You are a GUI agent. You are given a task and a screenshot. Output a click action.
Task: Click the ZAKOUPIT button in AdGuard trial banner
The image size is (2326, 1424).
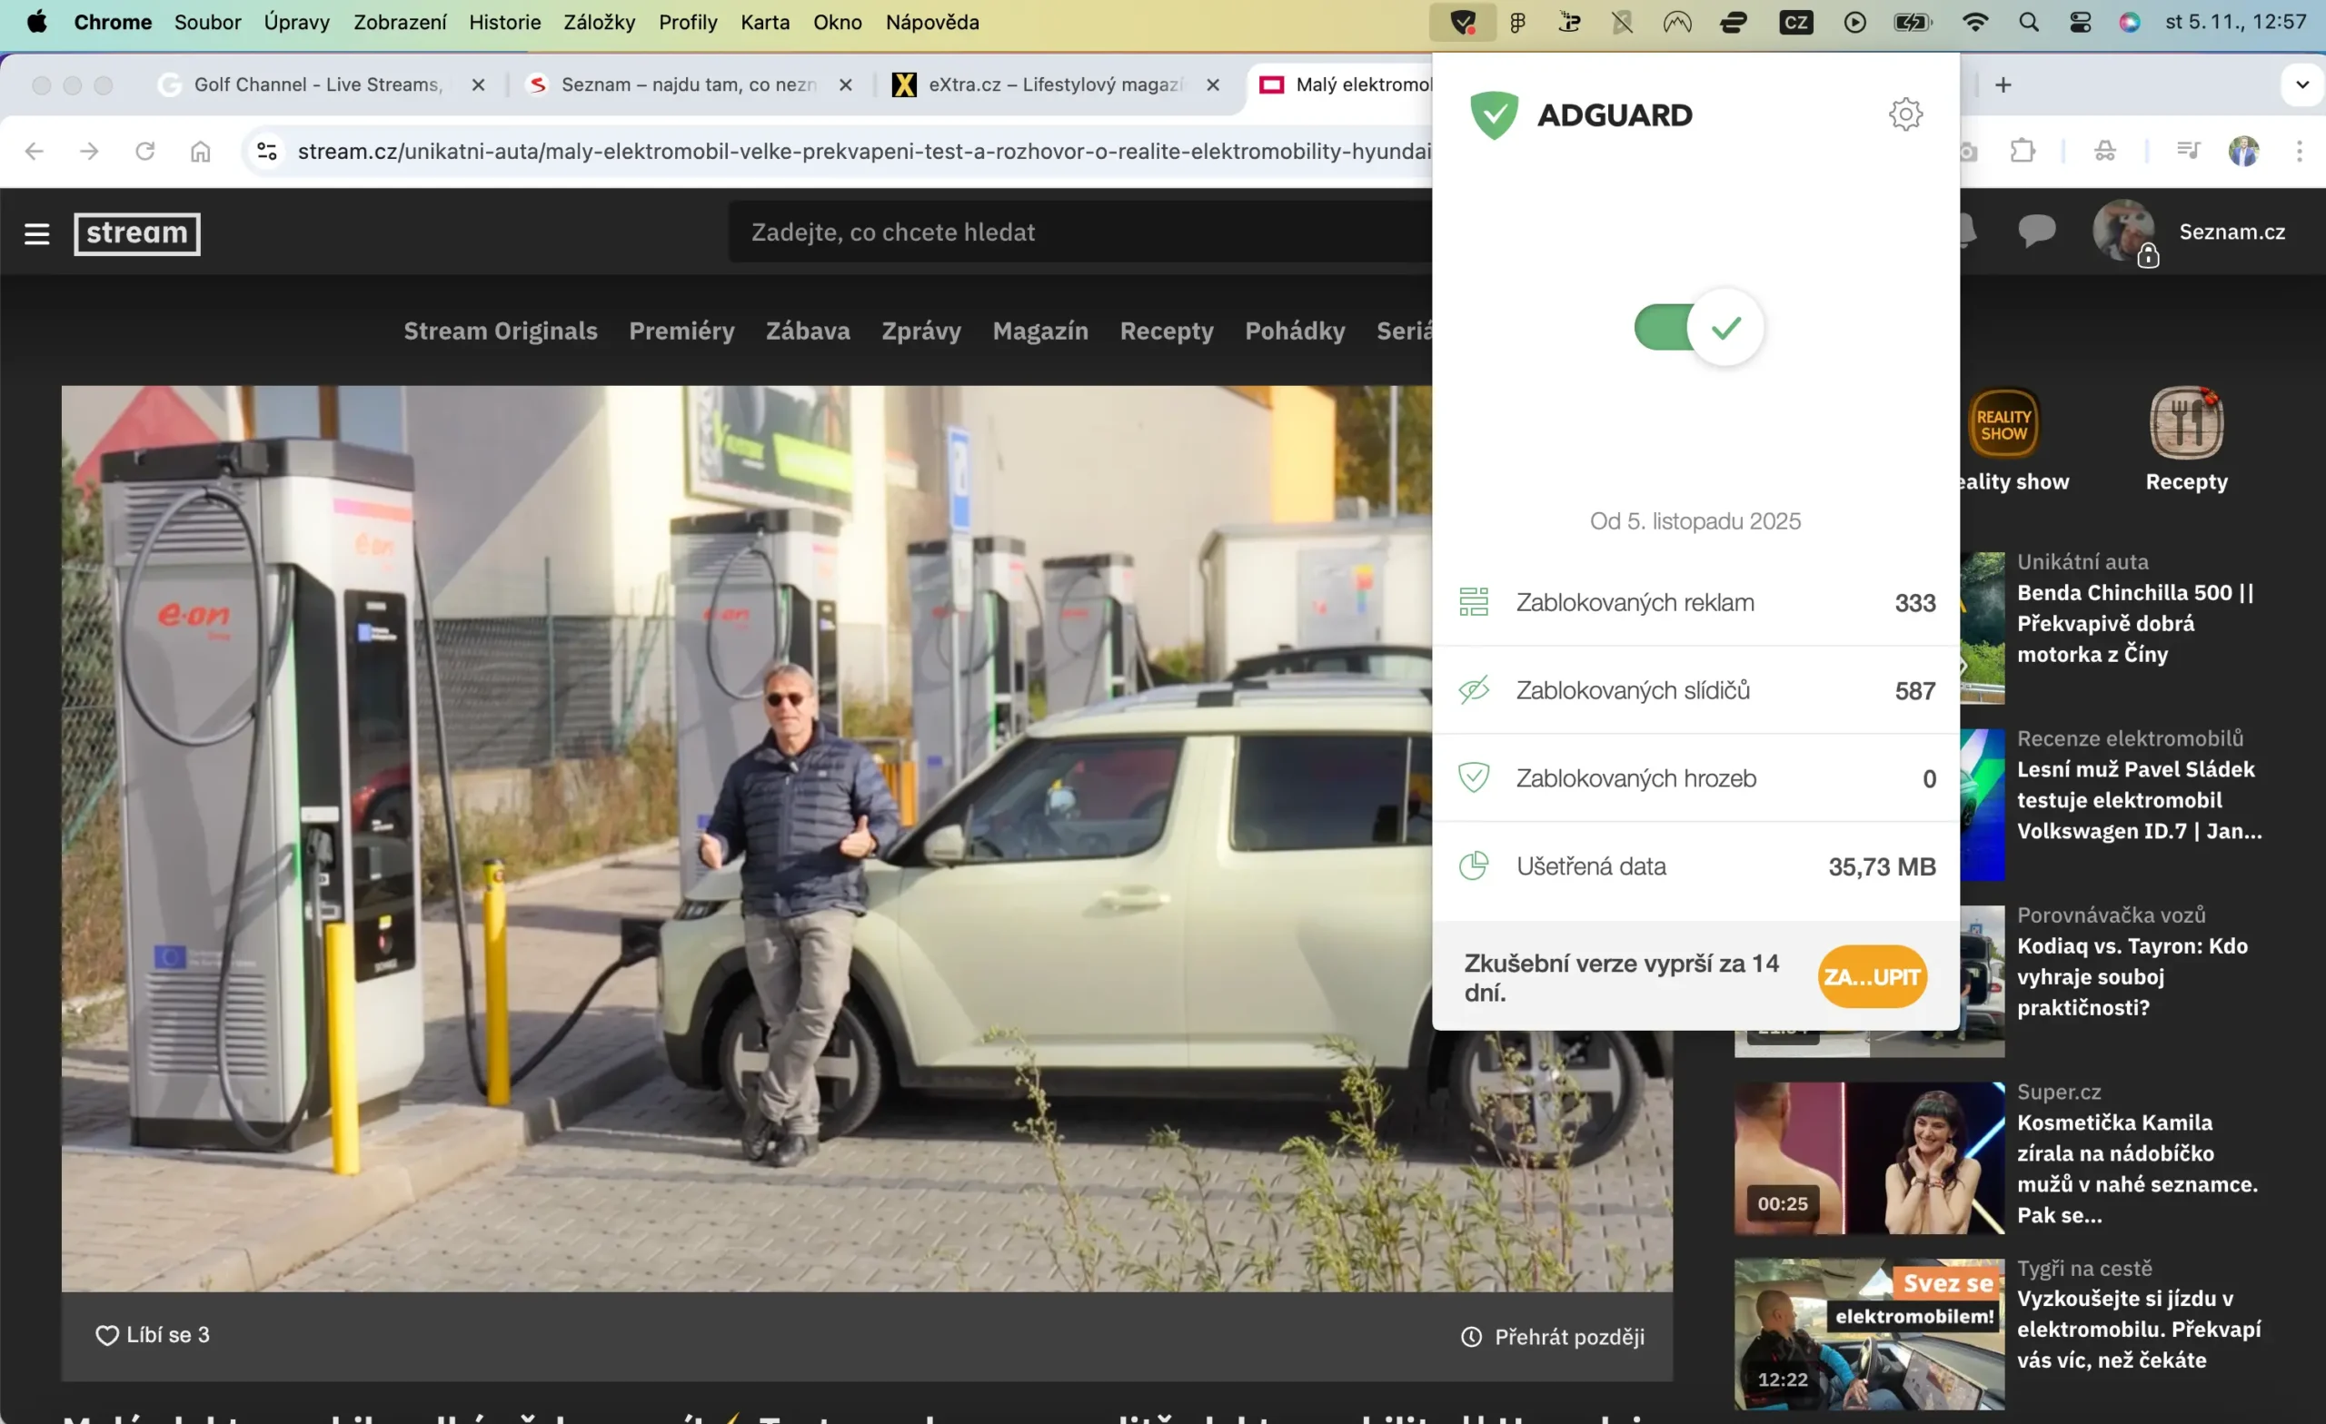[1872, 976]
